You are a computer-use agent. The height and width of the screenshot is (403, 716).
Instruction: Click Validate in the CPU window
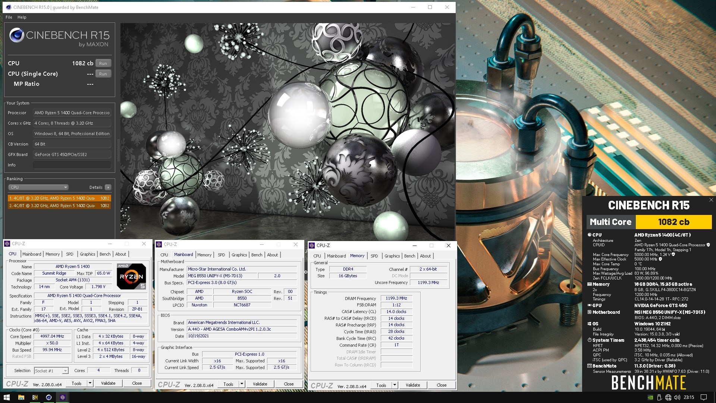pos(108,383)
